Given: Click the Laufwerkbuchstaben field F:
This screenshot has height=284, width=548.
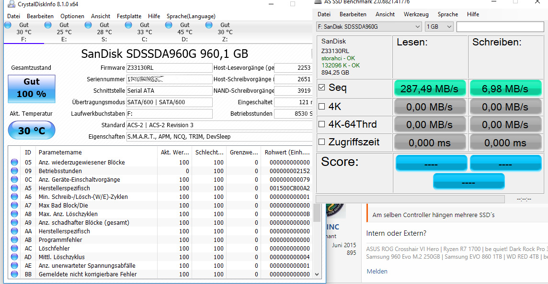Looking at the screenshot, I should coord(170,114).
